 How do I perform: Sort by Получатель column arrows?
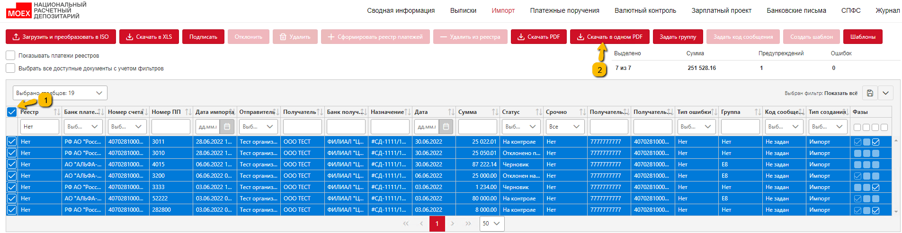320,112
